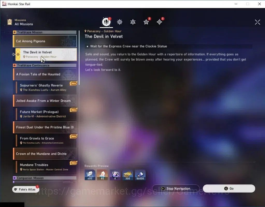Viewport: 265px width, 207px height.
Task: Click Aurum Alley location pin icon
Action: (21, 90)
